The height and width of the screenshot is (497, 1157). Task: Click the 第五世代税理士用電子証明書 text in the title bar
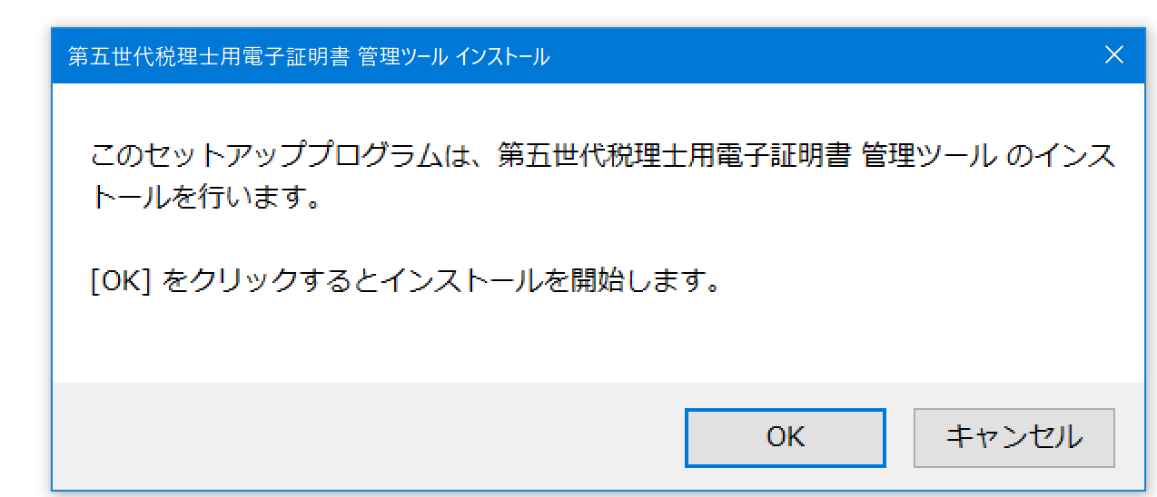click(209, 57)
